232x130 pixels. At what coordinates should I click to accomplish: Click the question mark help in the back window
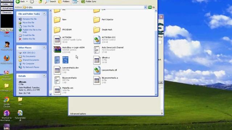point(162,114)
